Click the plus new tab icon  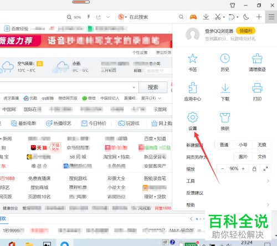tap(259, 17)
